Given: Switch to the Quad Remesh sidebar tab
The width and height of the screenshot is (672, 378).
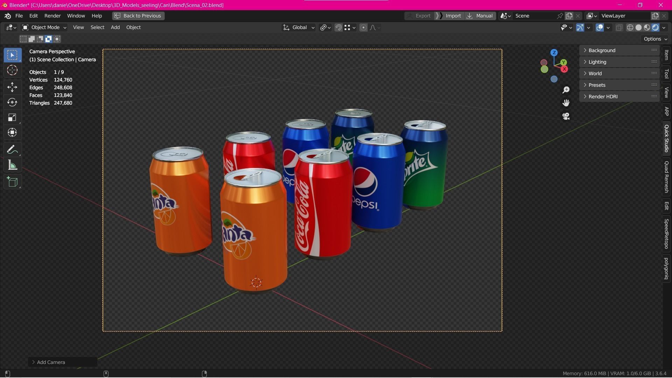Looking at the screenshot, I should click(x=666, y=177).
